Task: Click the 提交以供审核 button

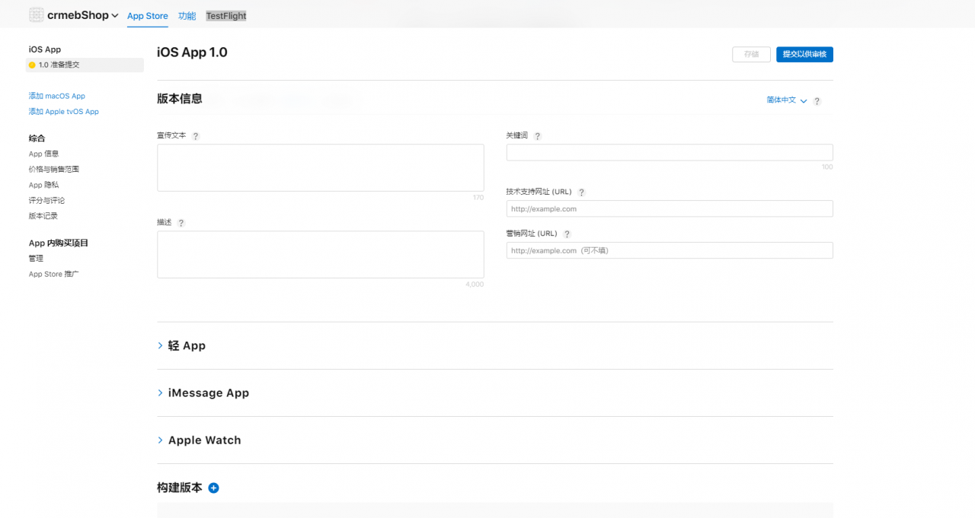Action: [804, 54]
